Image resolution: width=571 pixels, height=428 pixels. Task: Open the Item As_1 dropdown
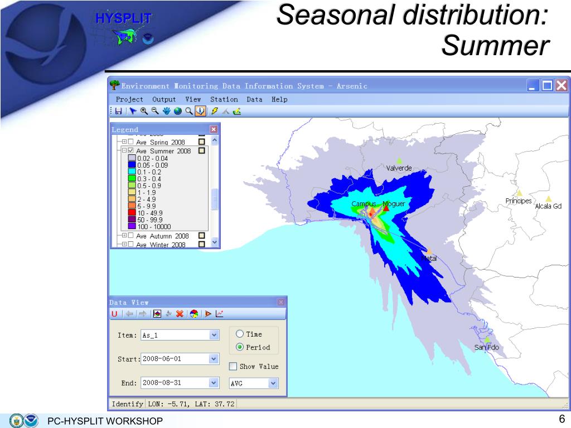214,335
